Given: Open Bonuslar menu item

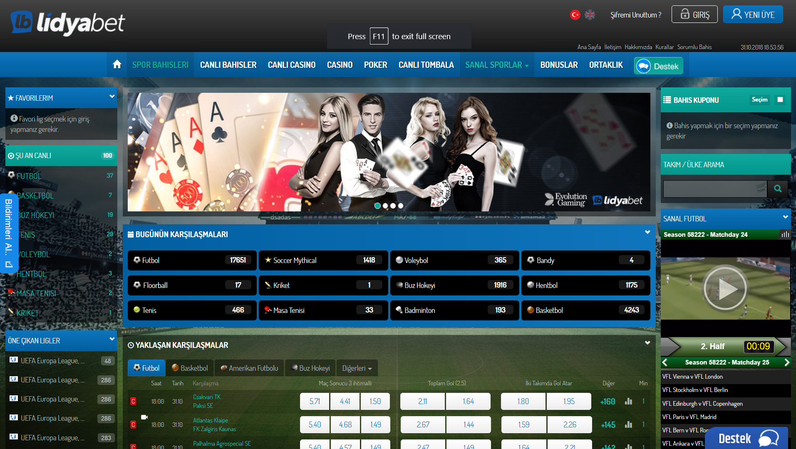Looking at the screenshot, I should (x=559, y=65).
